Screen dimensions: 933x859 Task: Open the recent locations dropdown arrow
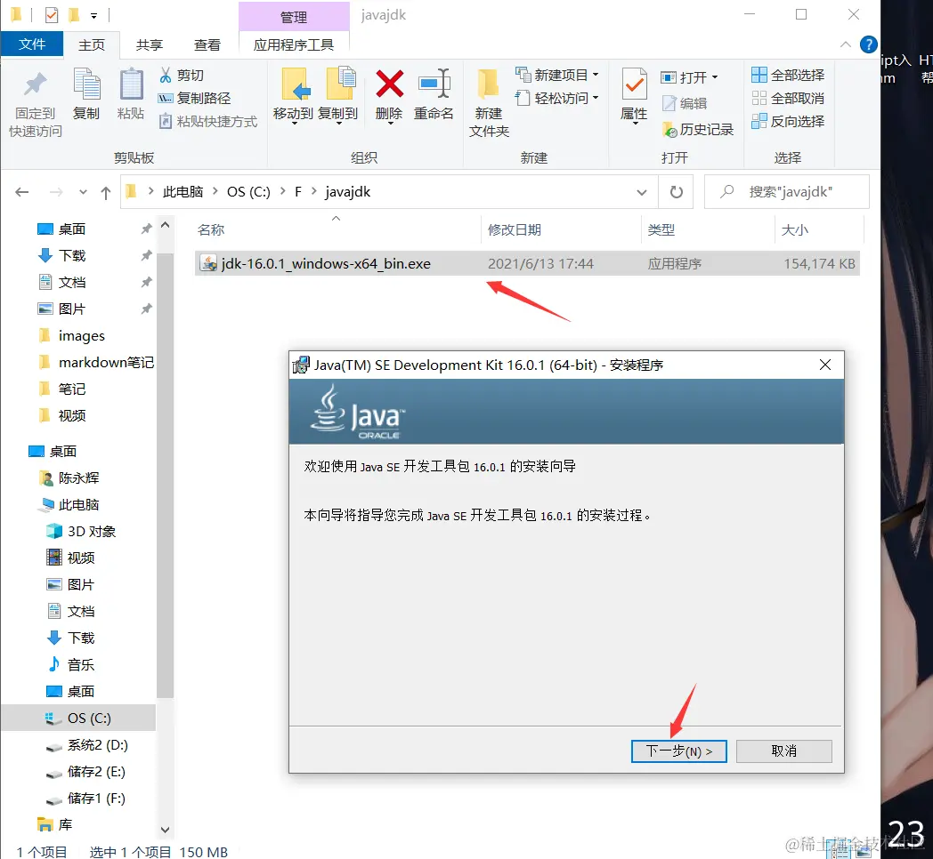[x=83, y=192]
